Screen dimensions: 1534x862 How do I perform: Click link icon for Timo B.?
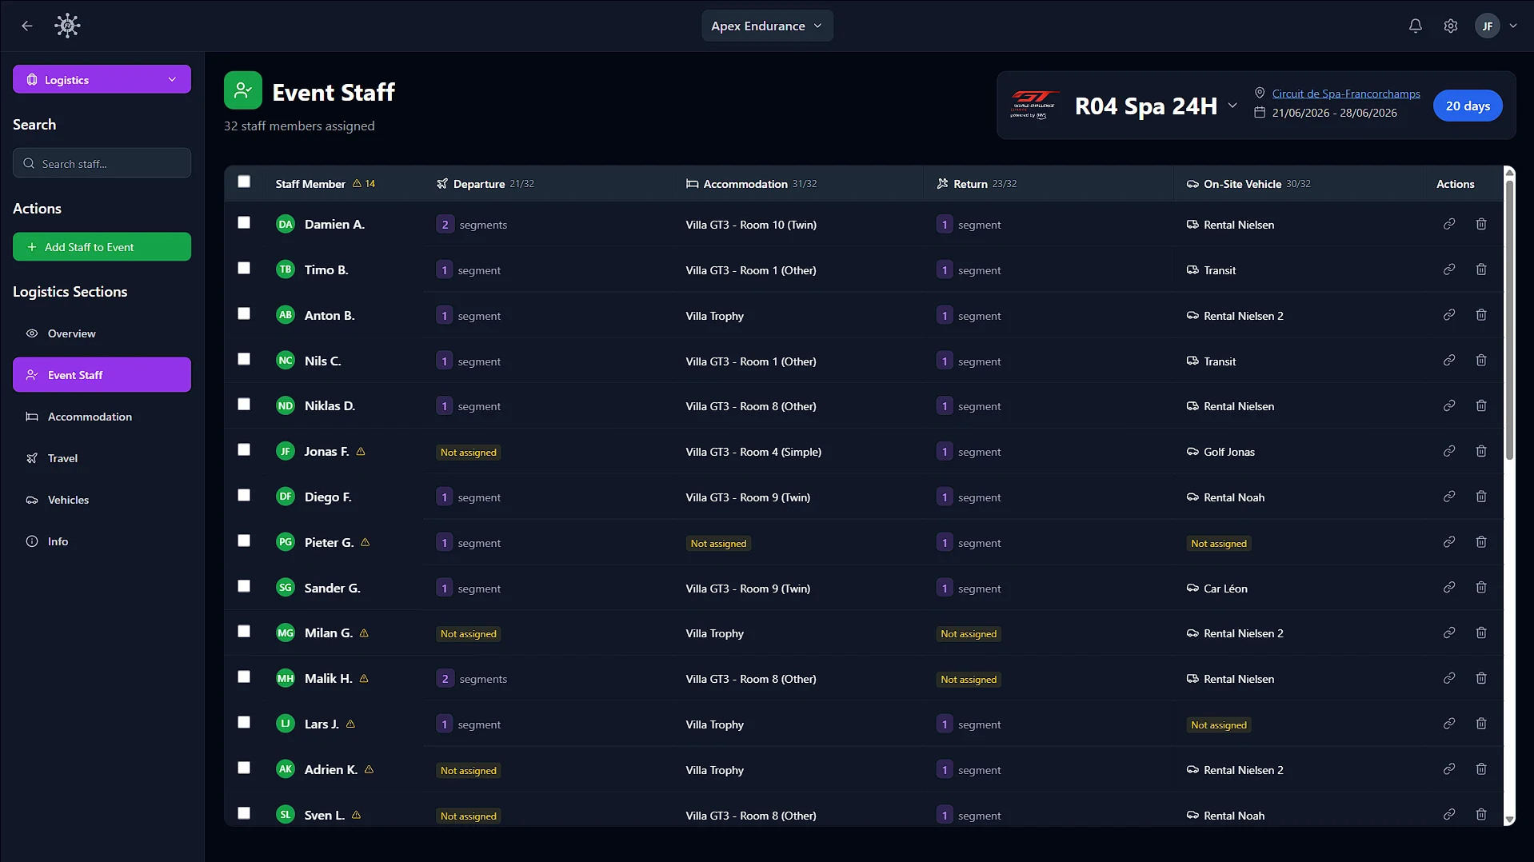coord(1448,269)
